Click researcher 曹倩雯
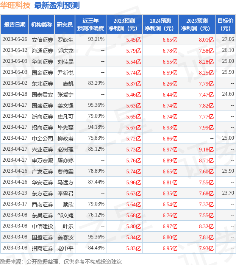Screen dimensions: 236x265 (66, 172)
